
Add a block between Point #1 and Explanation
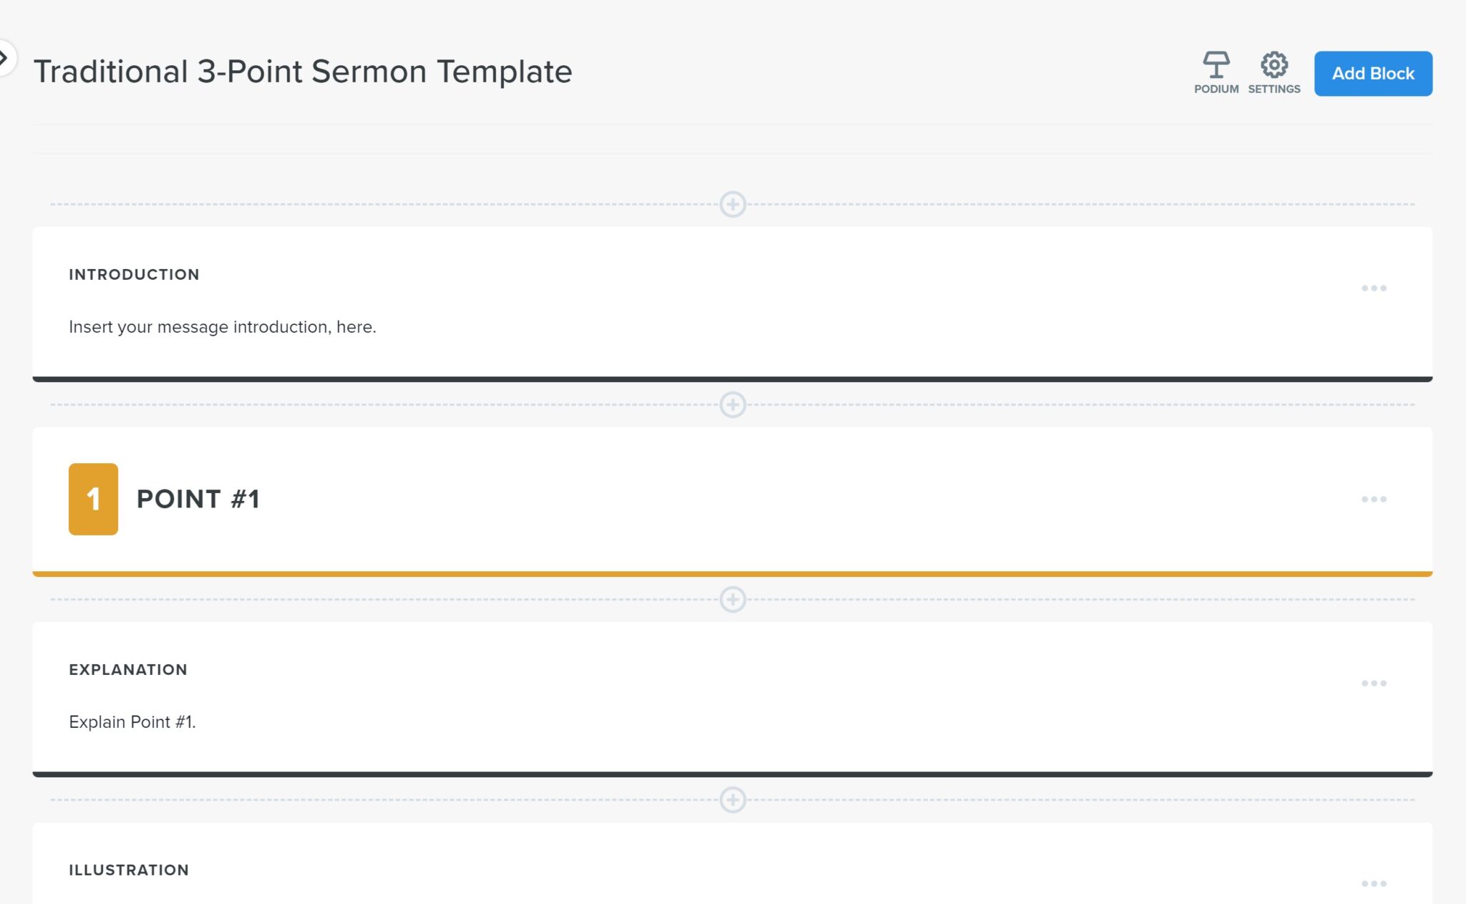tap(733, 598)
